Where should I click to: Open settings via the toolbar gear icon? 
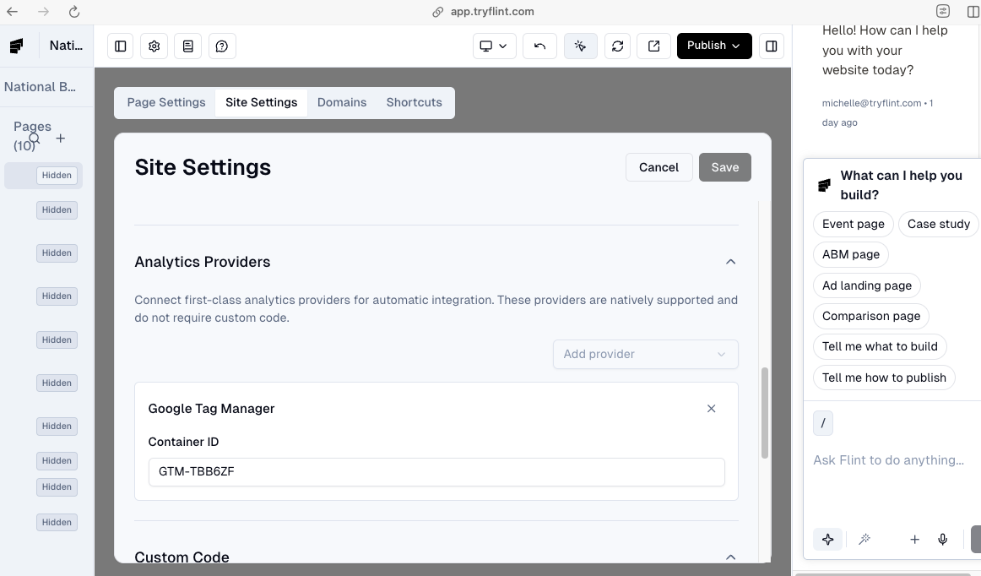(154, 46)
